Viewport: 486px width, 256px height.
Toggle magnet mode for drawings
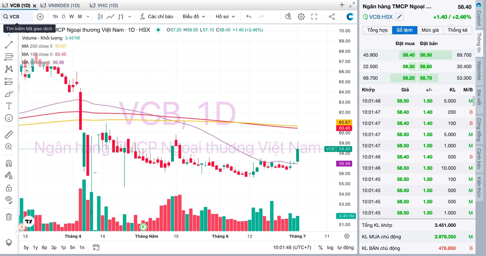click(9, 163)
